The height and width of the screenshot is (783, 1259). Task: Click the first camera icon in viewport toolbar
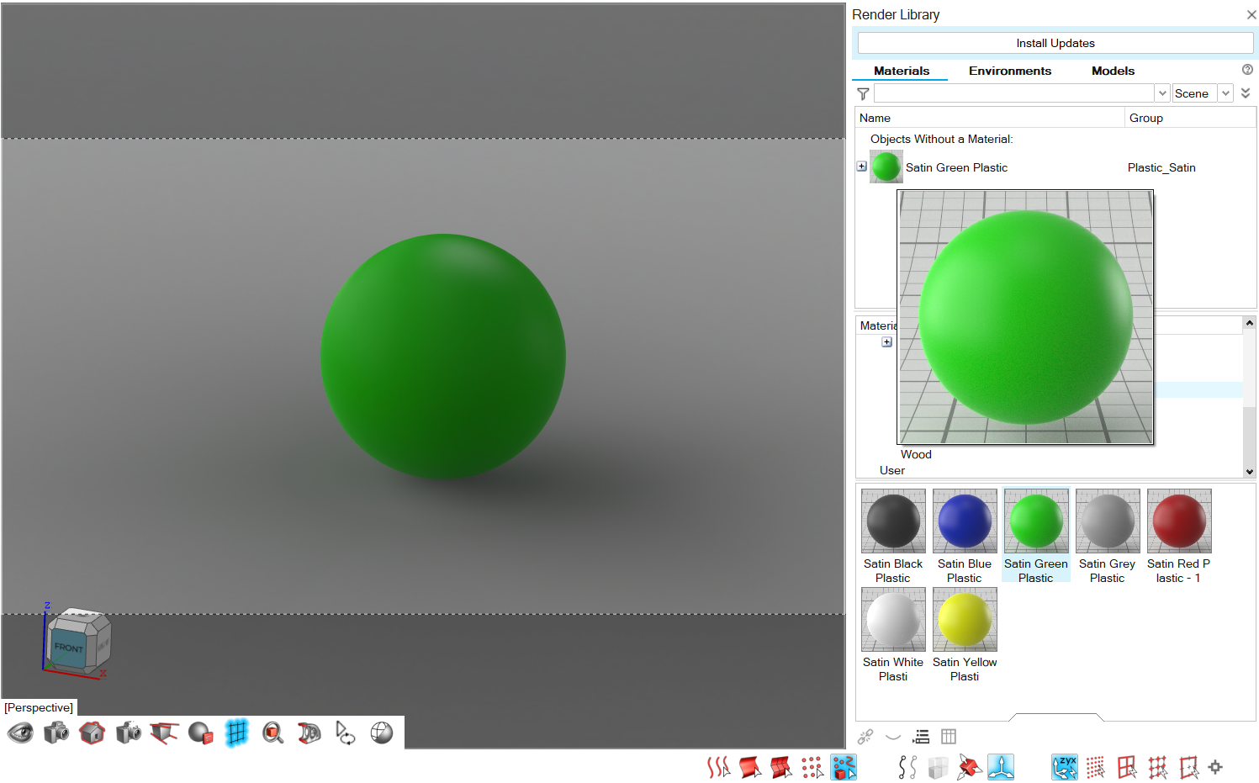(x=56, y=733)
